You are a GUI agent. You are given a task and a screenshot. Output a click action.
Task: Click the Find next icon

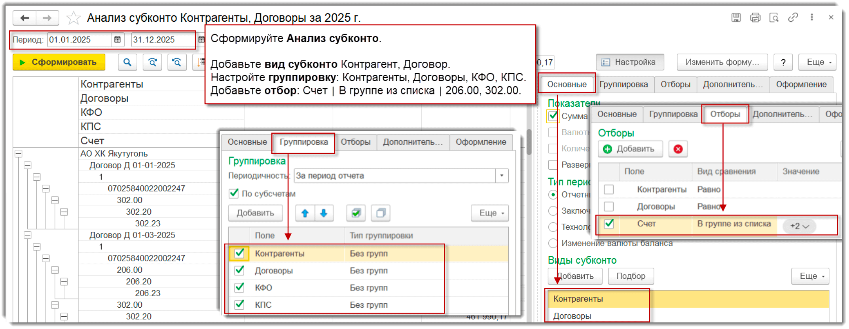click(152, 62)
